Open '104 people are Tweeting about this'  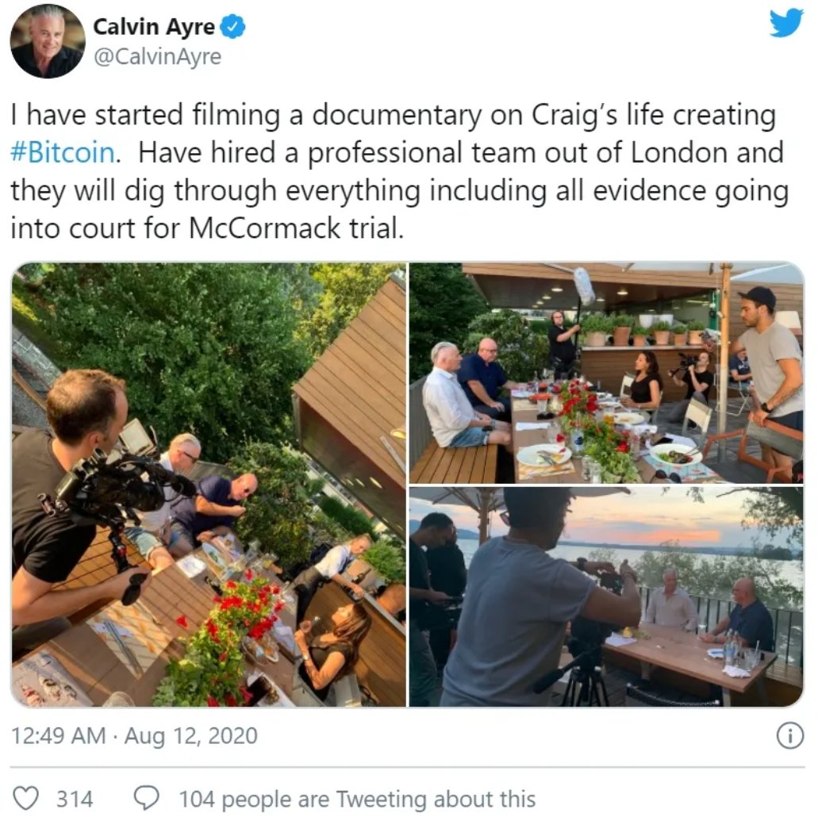[357, 799]
